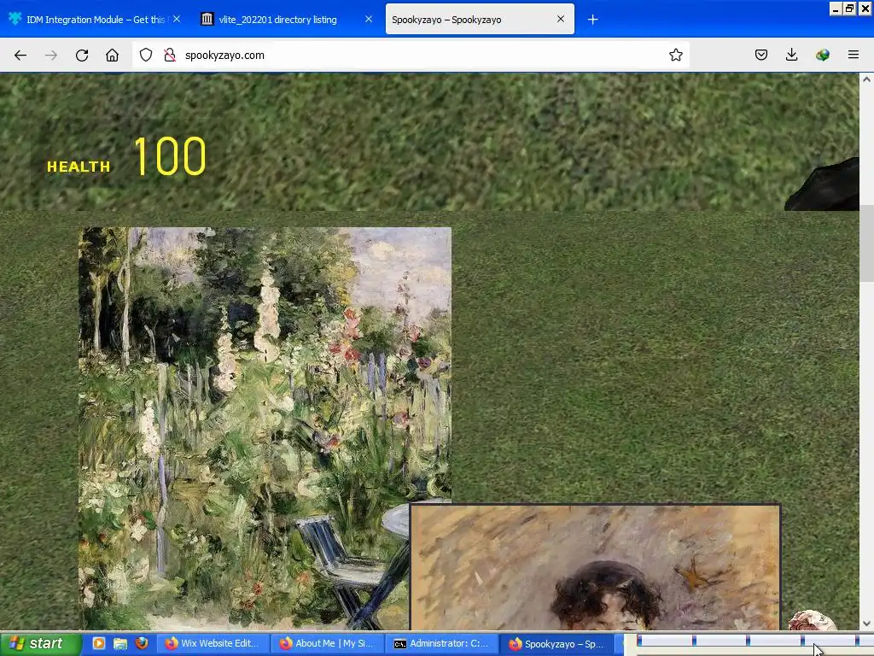Bookmark this page with the star

pyautogui.click(x=676, y=55)
